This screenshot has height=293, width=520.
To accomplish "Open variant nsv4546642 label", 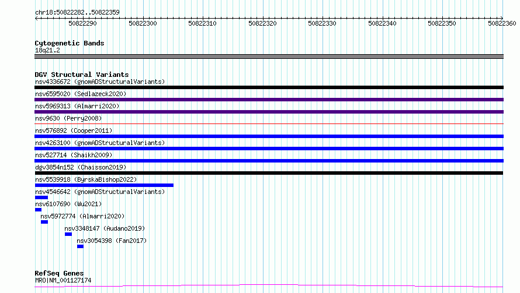I will pos(100,192).
